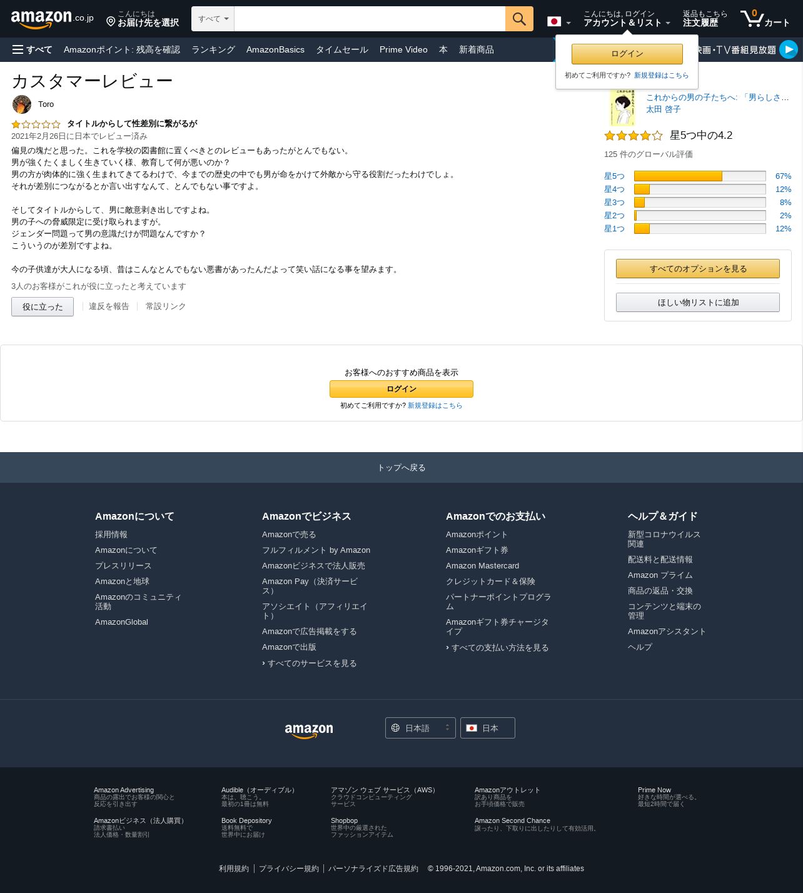The image size is (803, 893).
Task: Click the 星3つ rating link
Action: click(x=614, y=203)
